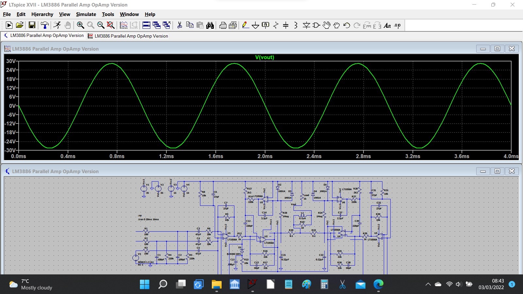
Task: Add a SPICE directive with .op icon
Action: click(397, 25)
